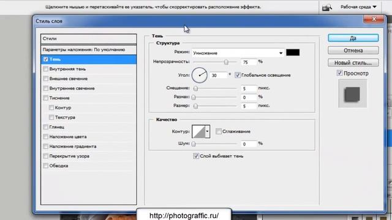392x220 pixels.
Task: Click the style preview thumbnail
Action: 353,94
